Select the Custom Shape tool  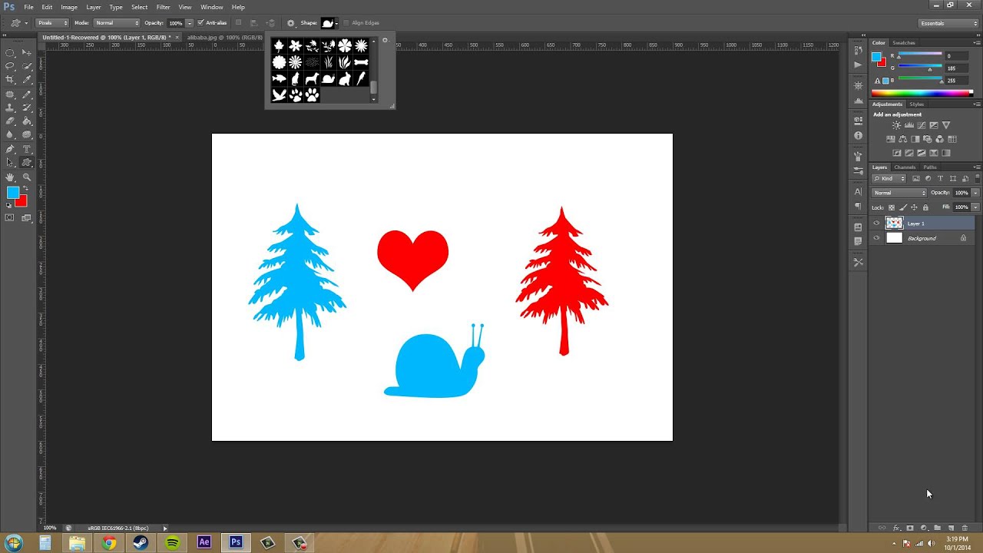[x=27, y=163]
